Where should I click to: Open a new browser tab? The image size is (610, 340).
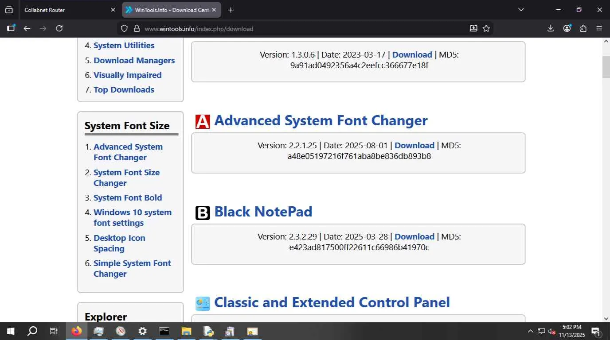tap(231, 10)
